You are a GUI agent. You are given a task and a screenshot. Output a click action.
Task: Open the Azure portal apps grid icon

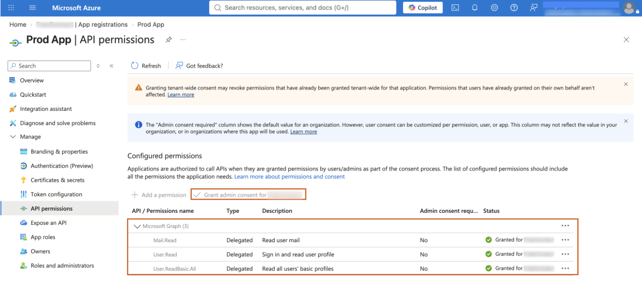(11, 8)
